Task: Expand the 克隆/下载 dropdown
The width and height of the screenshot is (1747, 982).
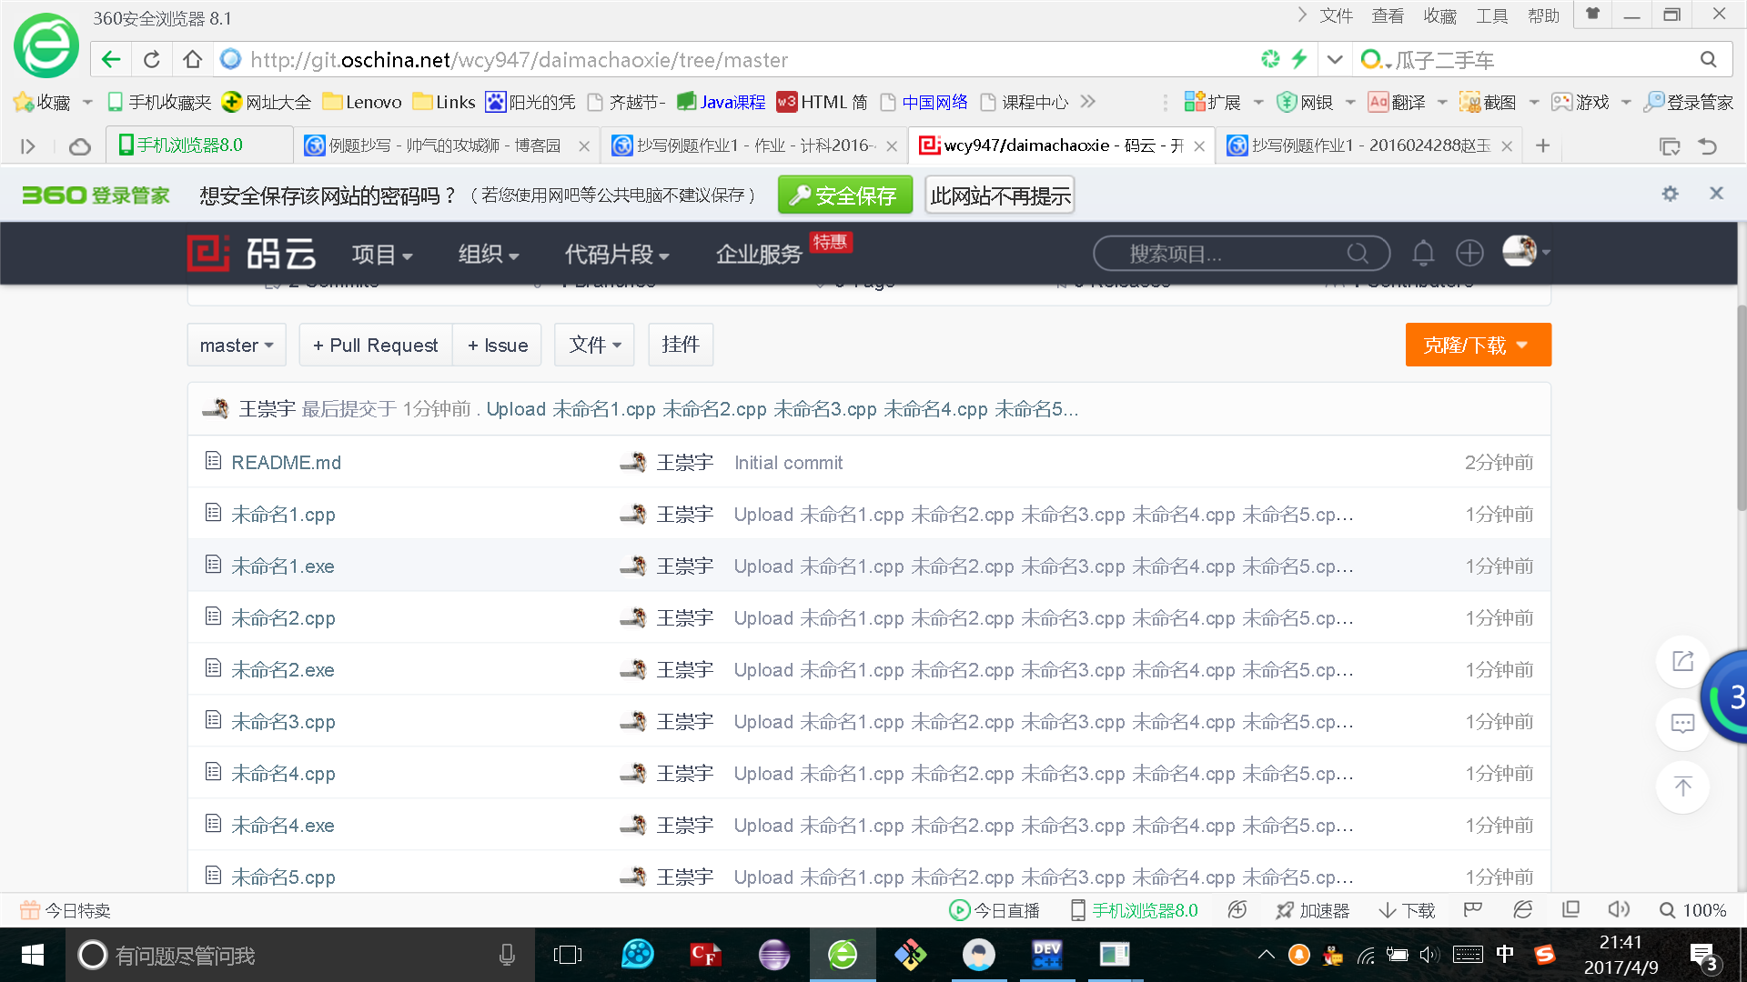Action: (x=1478, y=345)
